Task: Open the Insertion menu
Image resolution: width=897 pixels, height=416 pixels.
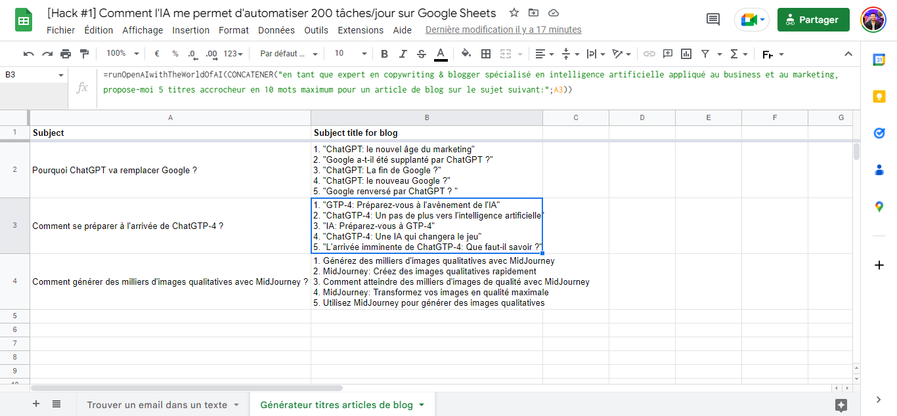Action: tap(191, 30)
